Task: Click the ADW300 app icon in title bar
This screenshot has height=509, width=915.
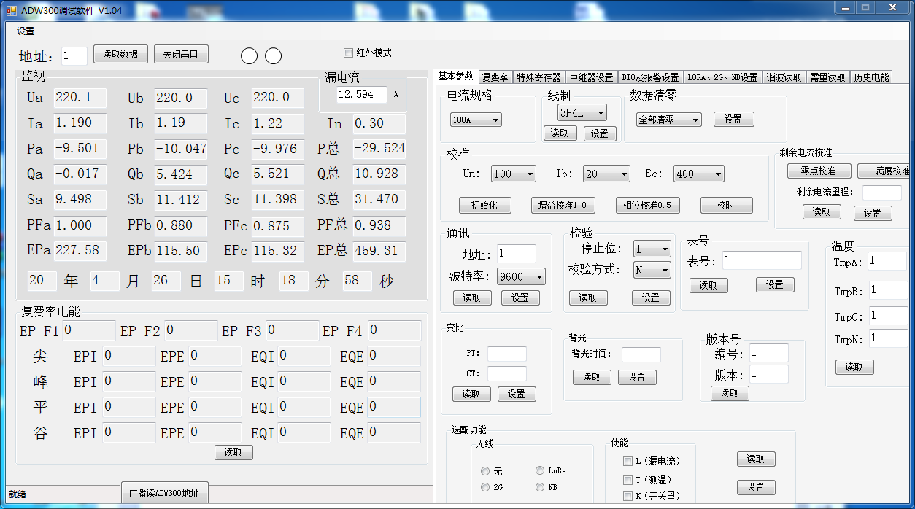Action: pos(11,10)
